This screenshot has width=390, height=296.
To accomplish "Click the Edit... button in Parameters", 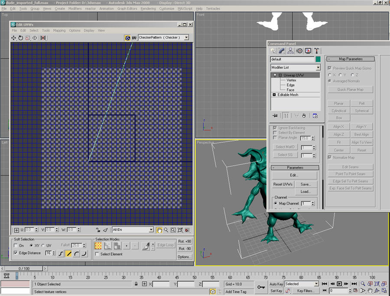I will point(294,175).
